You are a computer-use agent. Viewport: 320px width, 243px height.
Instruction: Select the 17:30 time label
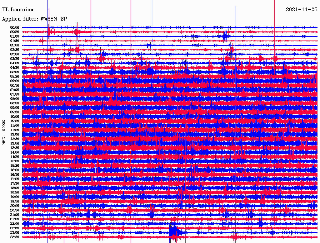pyautogui.click(x=15, y=183)
